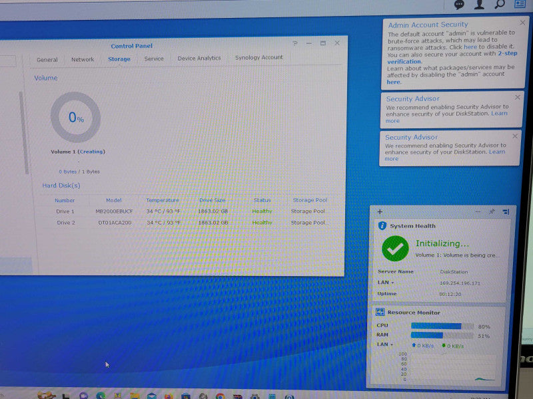The height and width of the screenshot is (399, 533).
Task: Click the Uptime value 00:12:20
Action: coord(450,294)
